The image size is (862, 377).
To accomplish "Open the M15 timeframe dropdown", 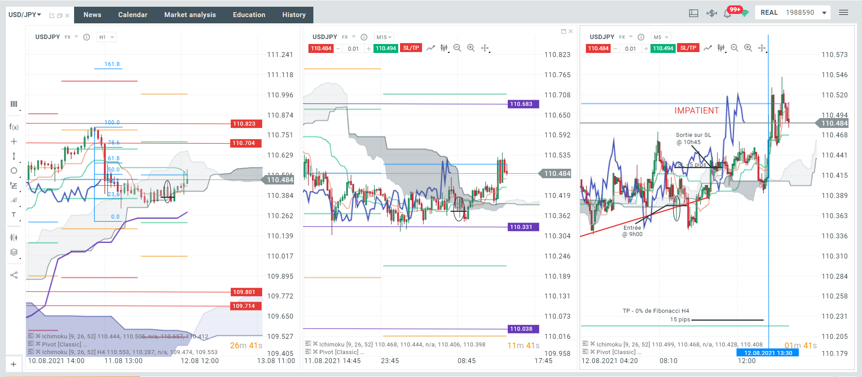I will click(384, 37).
